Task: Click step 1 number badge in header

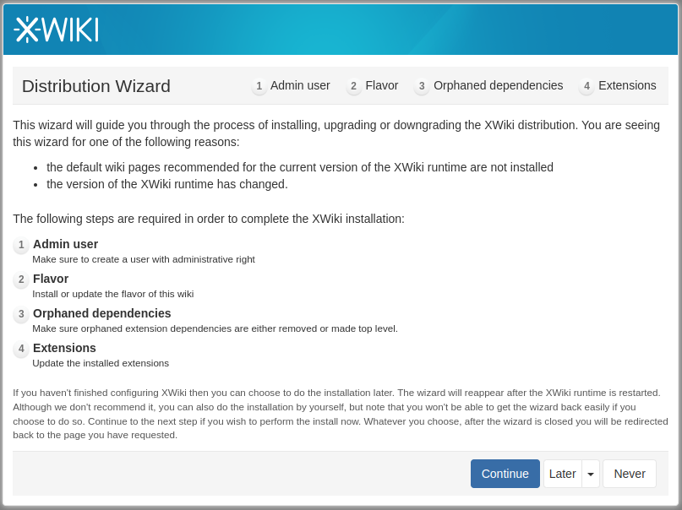Action: pyautogui.click(x=259, y=86)
